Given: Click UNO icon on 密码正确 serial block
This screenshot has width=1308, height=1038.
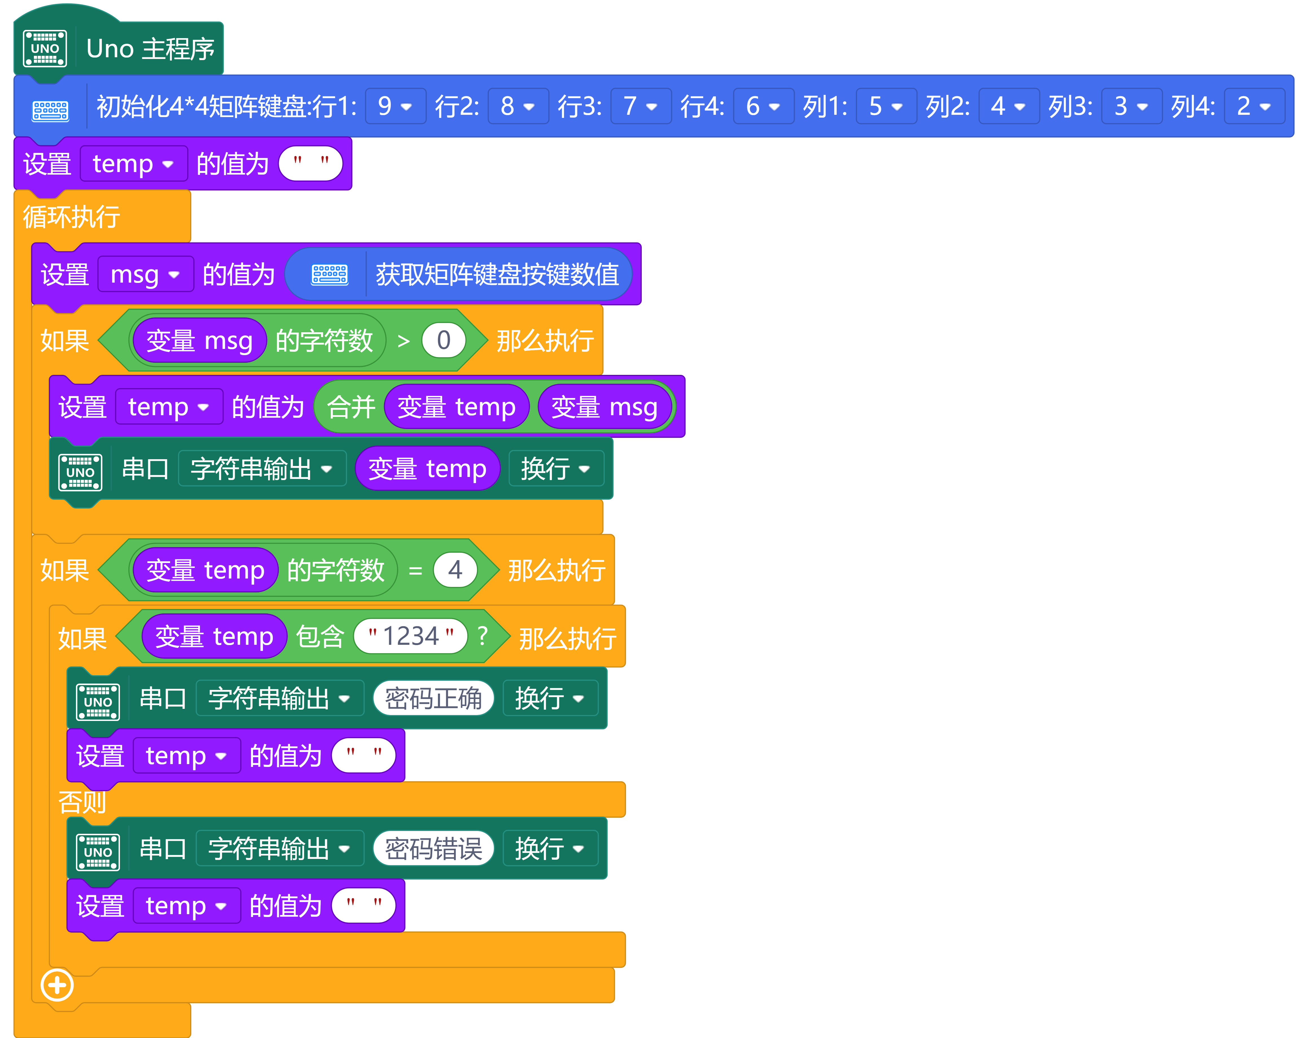Looking at the screenshot, I should click(x=98, y=701).
